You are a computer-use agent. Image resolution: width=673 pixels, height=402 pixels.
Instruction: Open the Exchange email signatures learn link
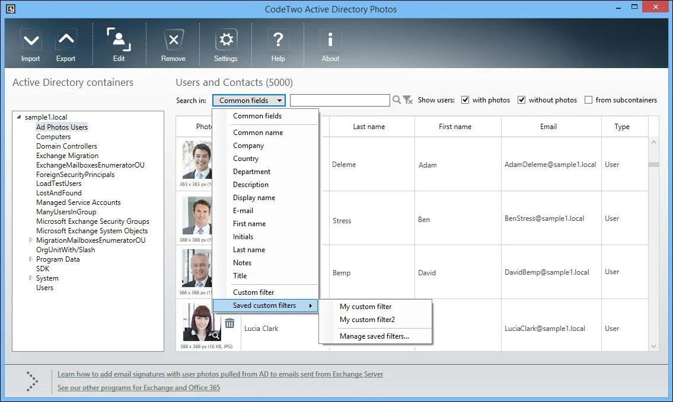[x=220, y=374]
